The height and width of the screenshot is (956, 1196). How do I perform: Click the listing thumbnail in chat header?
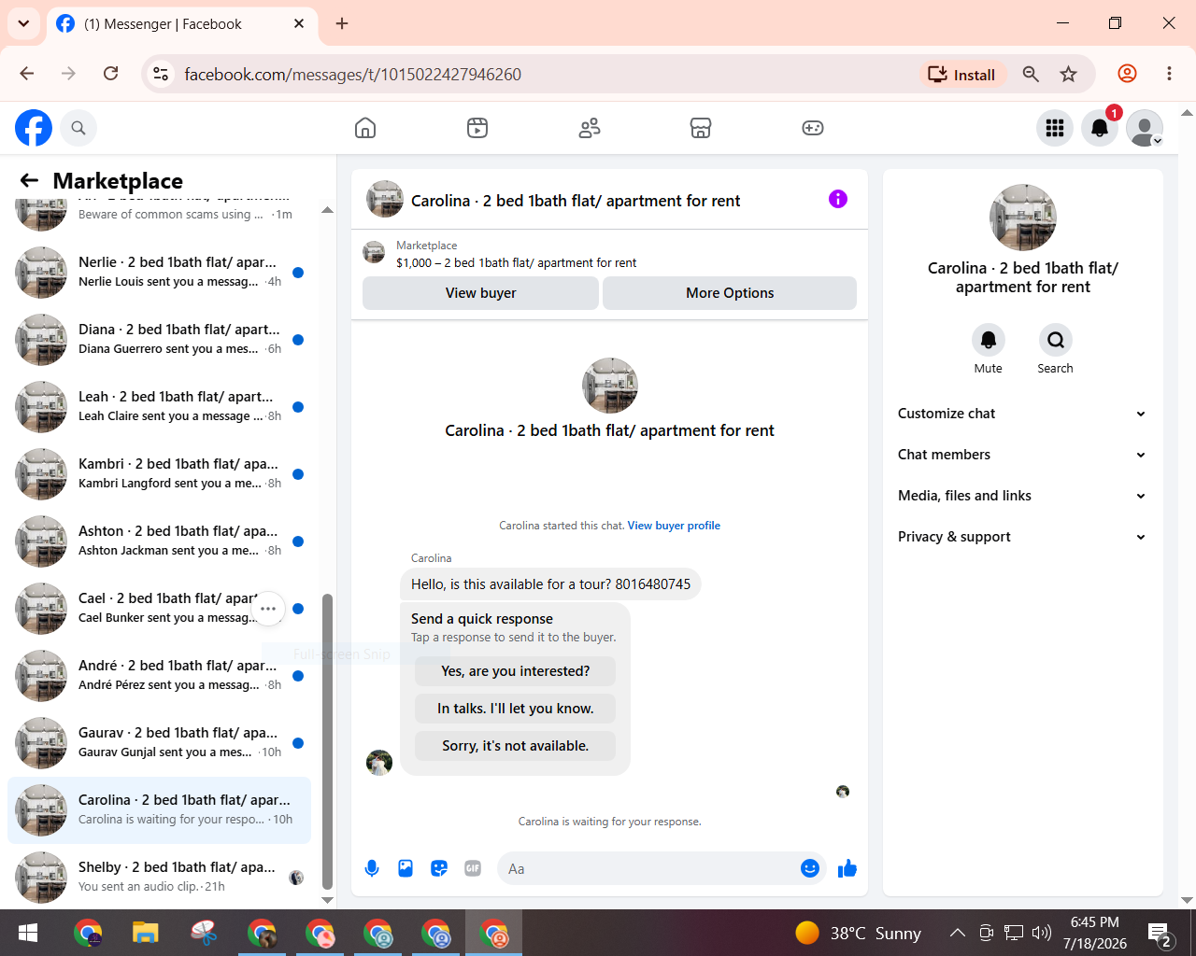(385, 199)
